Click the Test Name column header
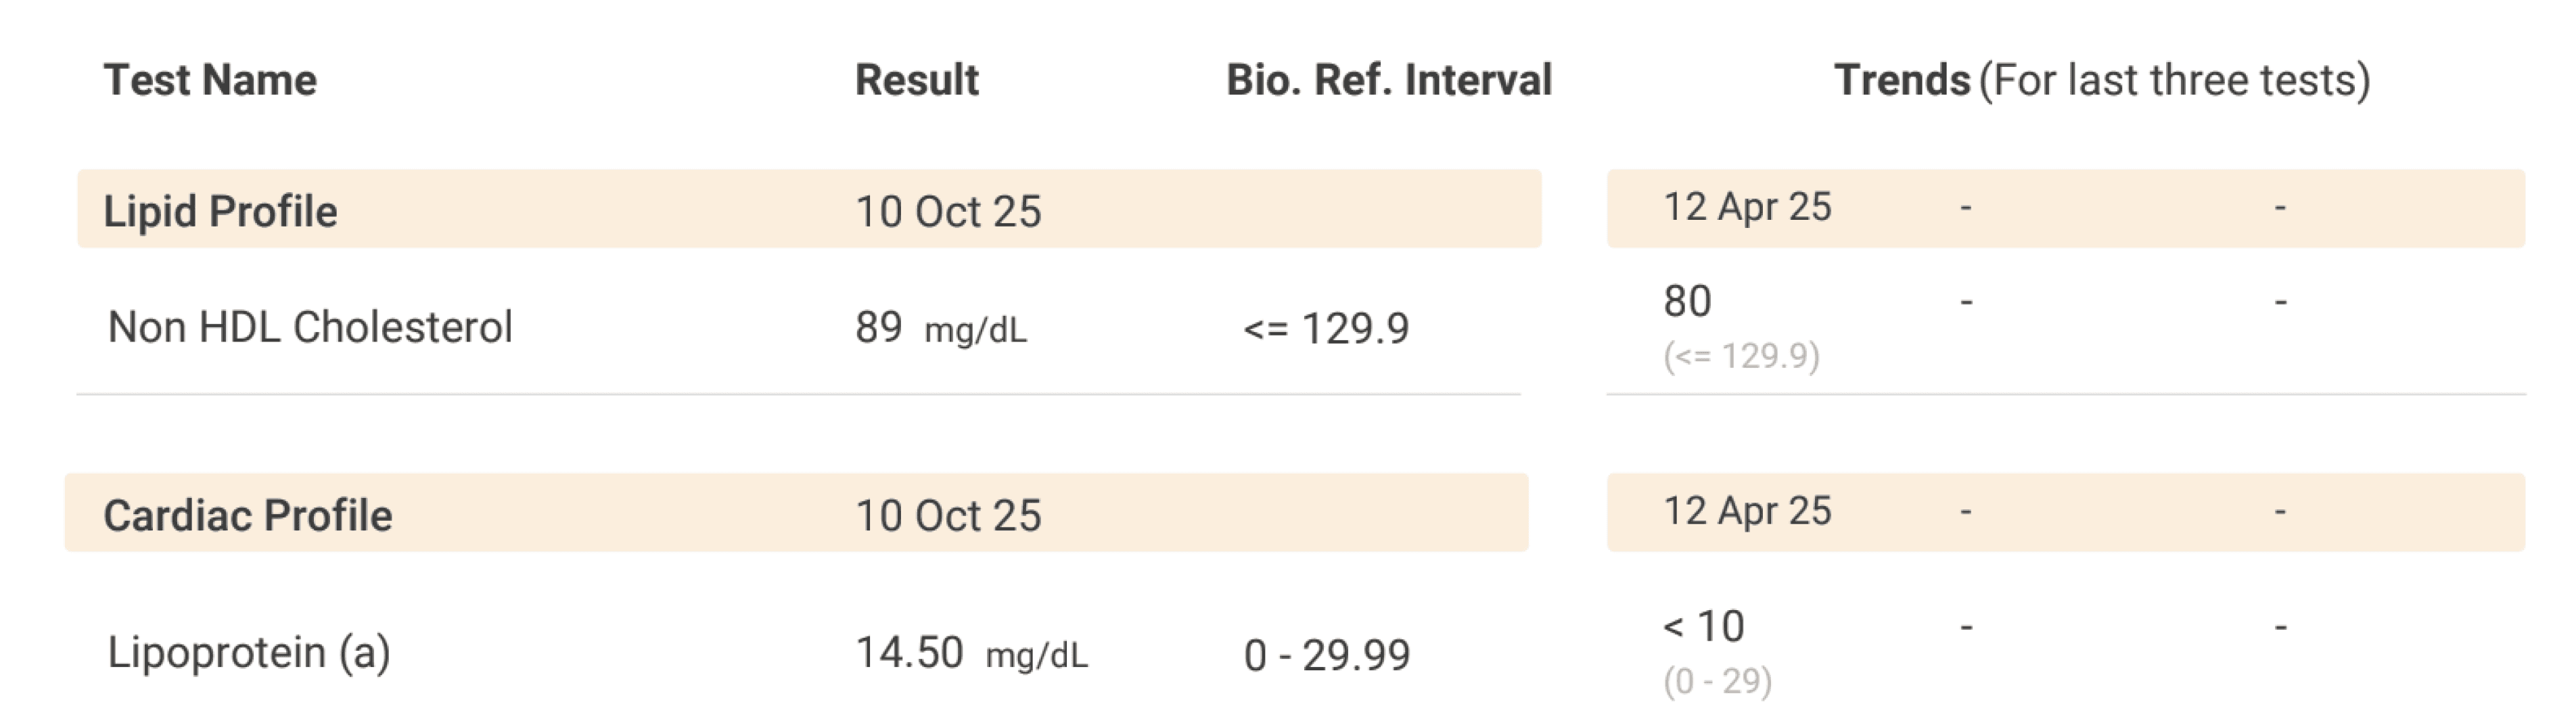Screen dimensions: 2576x717 point(210,80)
